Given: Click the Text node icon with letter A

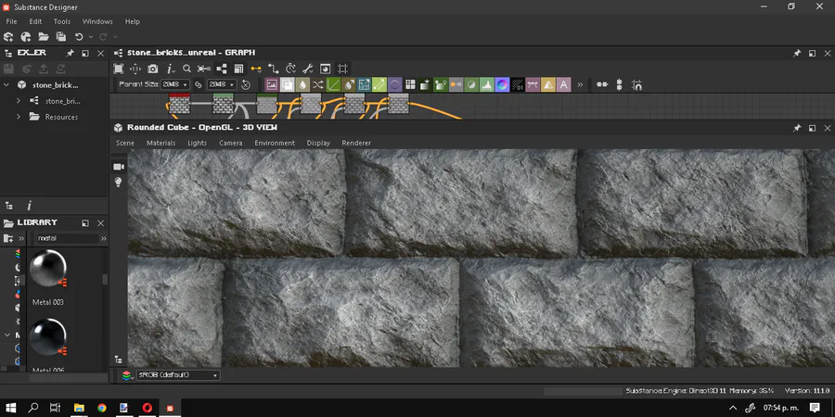Looking at the screenshot, I should (x=563, y=84).
